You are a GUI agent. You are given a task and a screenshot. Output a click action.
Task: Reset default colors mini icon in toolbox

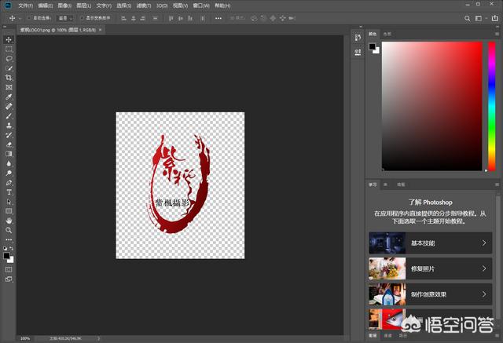tap(6, 249)
